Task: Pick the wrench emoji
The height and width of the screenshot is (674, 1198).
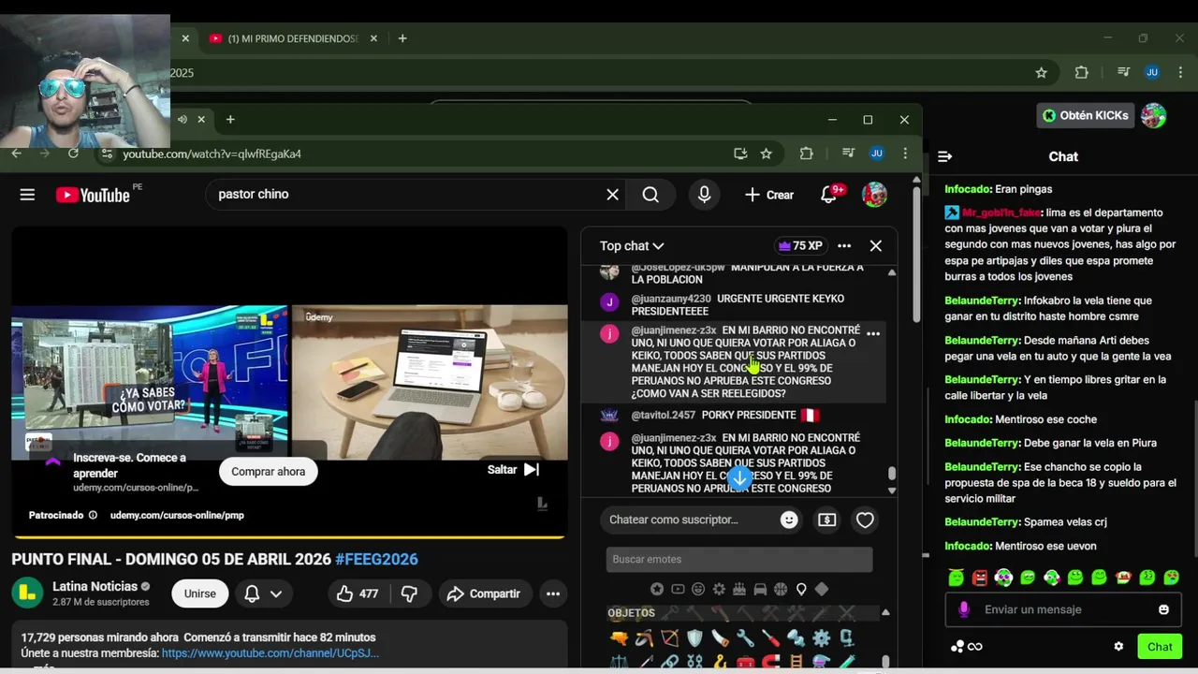Action: (745, 638)
